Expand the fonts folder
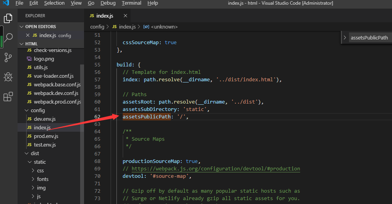 [33, 179]
